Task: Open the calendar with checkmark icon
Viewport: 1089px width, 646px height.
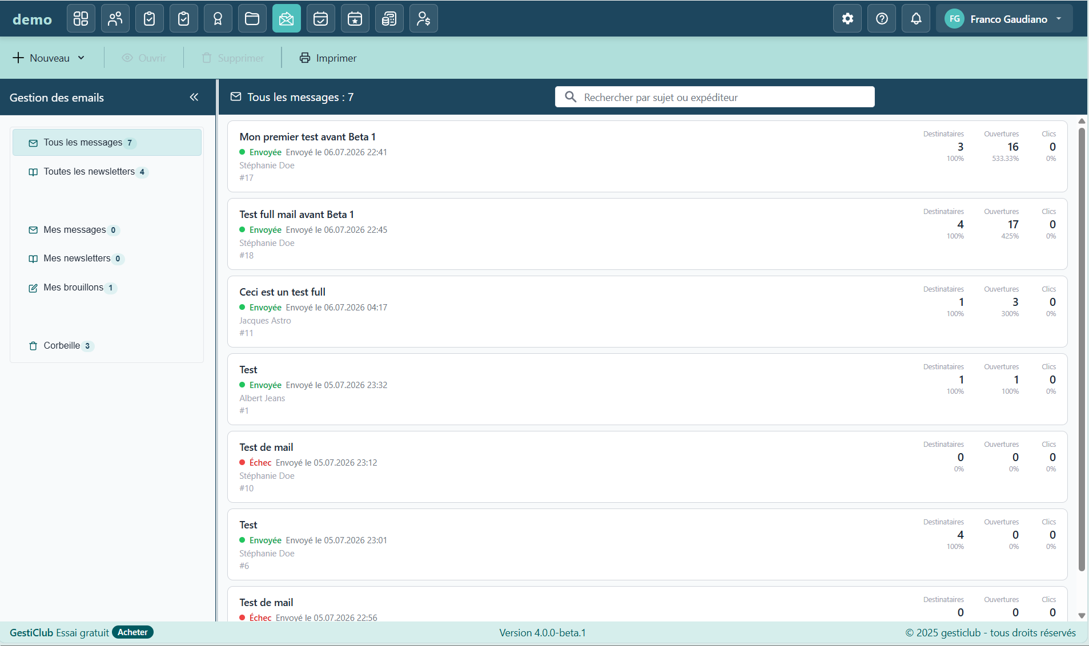Action: 321,19
